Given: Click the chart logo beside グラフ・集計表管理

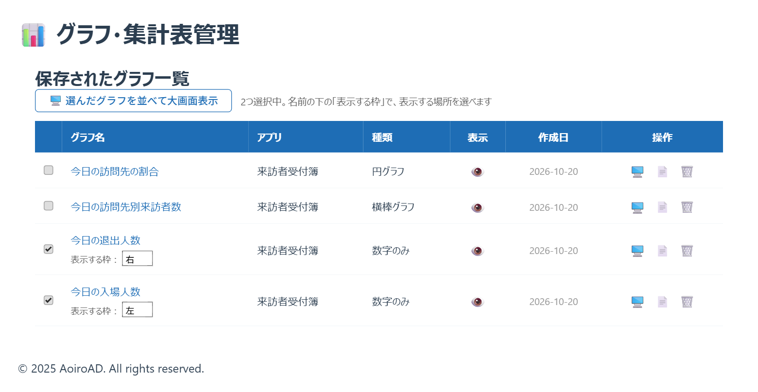Looking at the screenshot, I should pyautogui.click(x=34, y=35).
